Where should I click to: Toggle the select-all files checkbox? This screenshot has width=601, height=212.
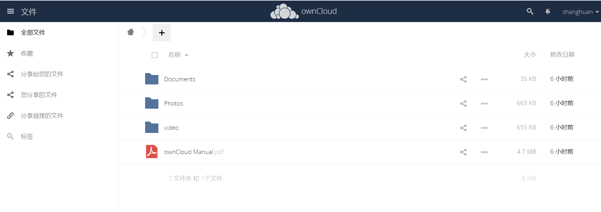(155, 55)
